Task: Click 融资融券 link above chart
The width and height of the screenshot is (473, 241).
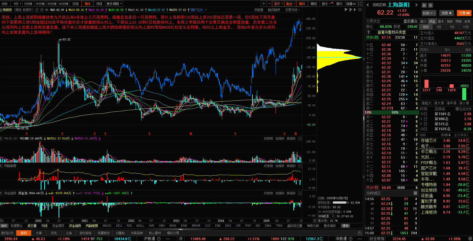Action: [x=274, y=10]
